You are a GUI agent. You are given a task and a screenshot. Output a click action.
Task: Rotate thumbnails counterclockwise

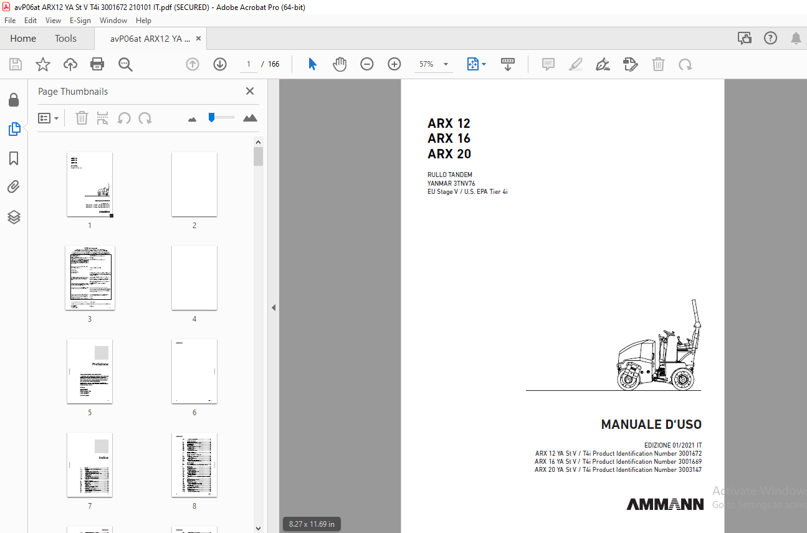click(x=124, y=118)
